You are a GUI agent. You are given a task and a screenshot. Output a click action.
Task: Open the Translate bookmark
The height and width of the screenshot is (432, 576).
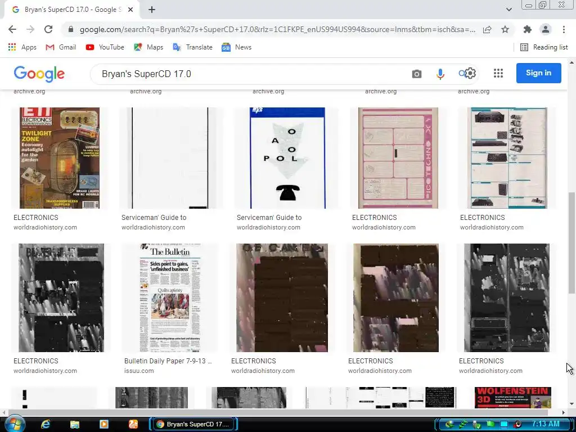[x=192, y=47]
